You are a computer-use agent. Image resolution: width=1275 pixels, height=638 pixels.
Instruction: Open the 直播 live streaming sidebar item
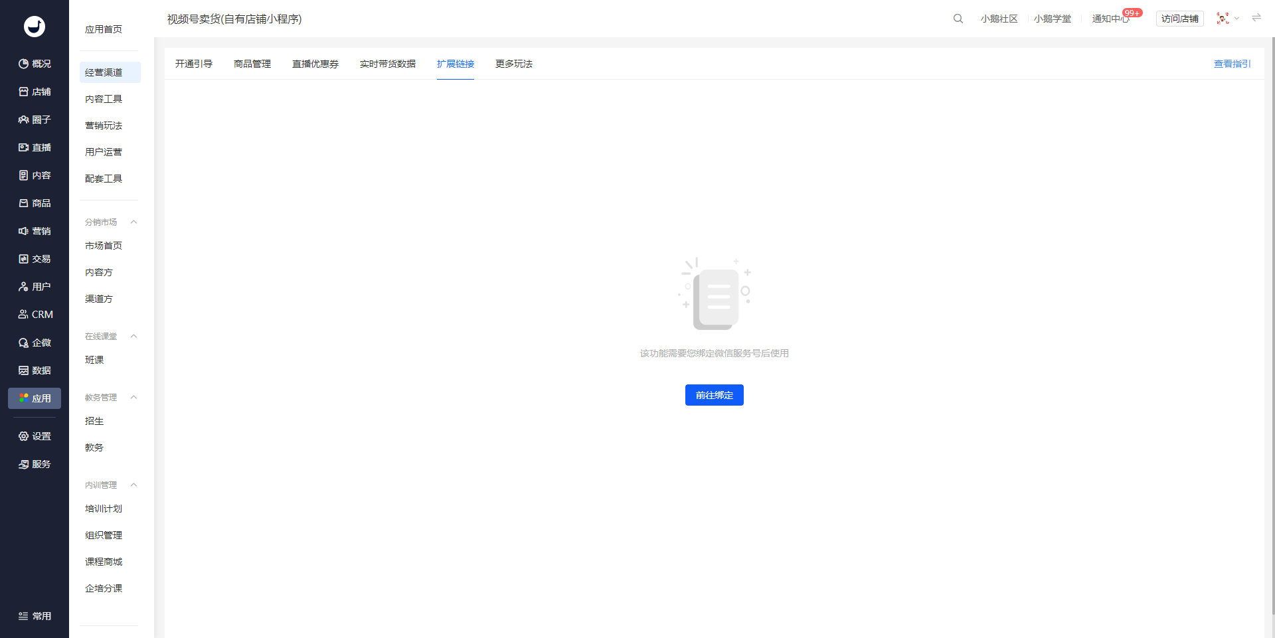35,147
